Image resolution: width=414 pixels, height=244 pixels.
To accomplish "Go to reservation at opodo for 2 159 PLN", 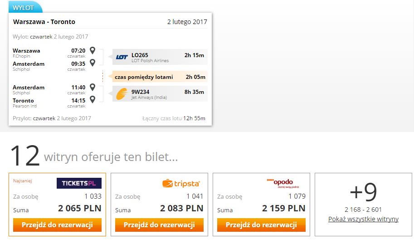I will click(x=261, y=225).
